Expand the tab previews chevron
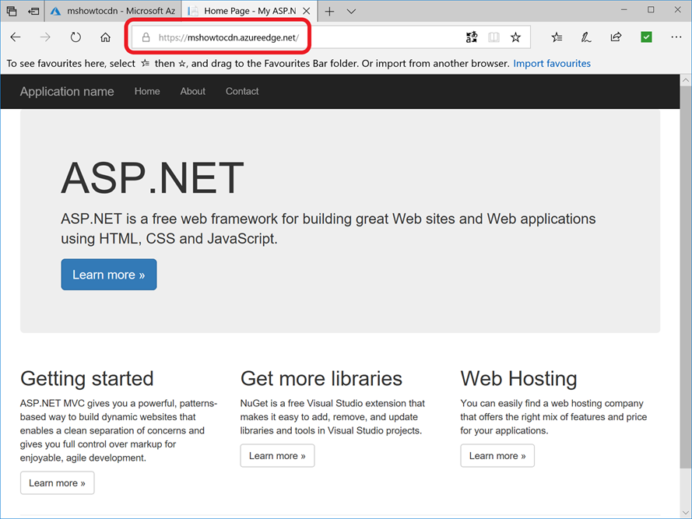 [351, 12]
